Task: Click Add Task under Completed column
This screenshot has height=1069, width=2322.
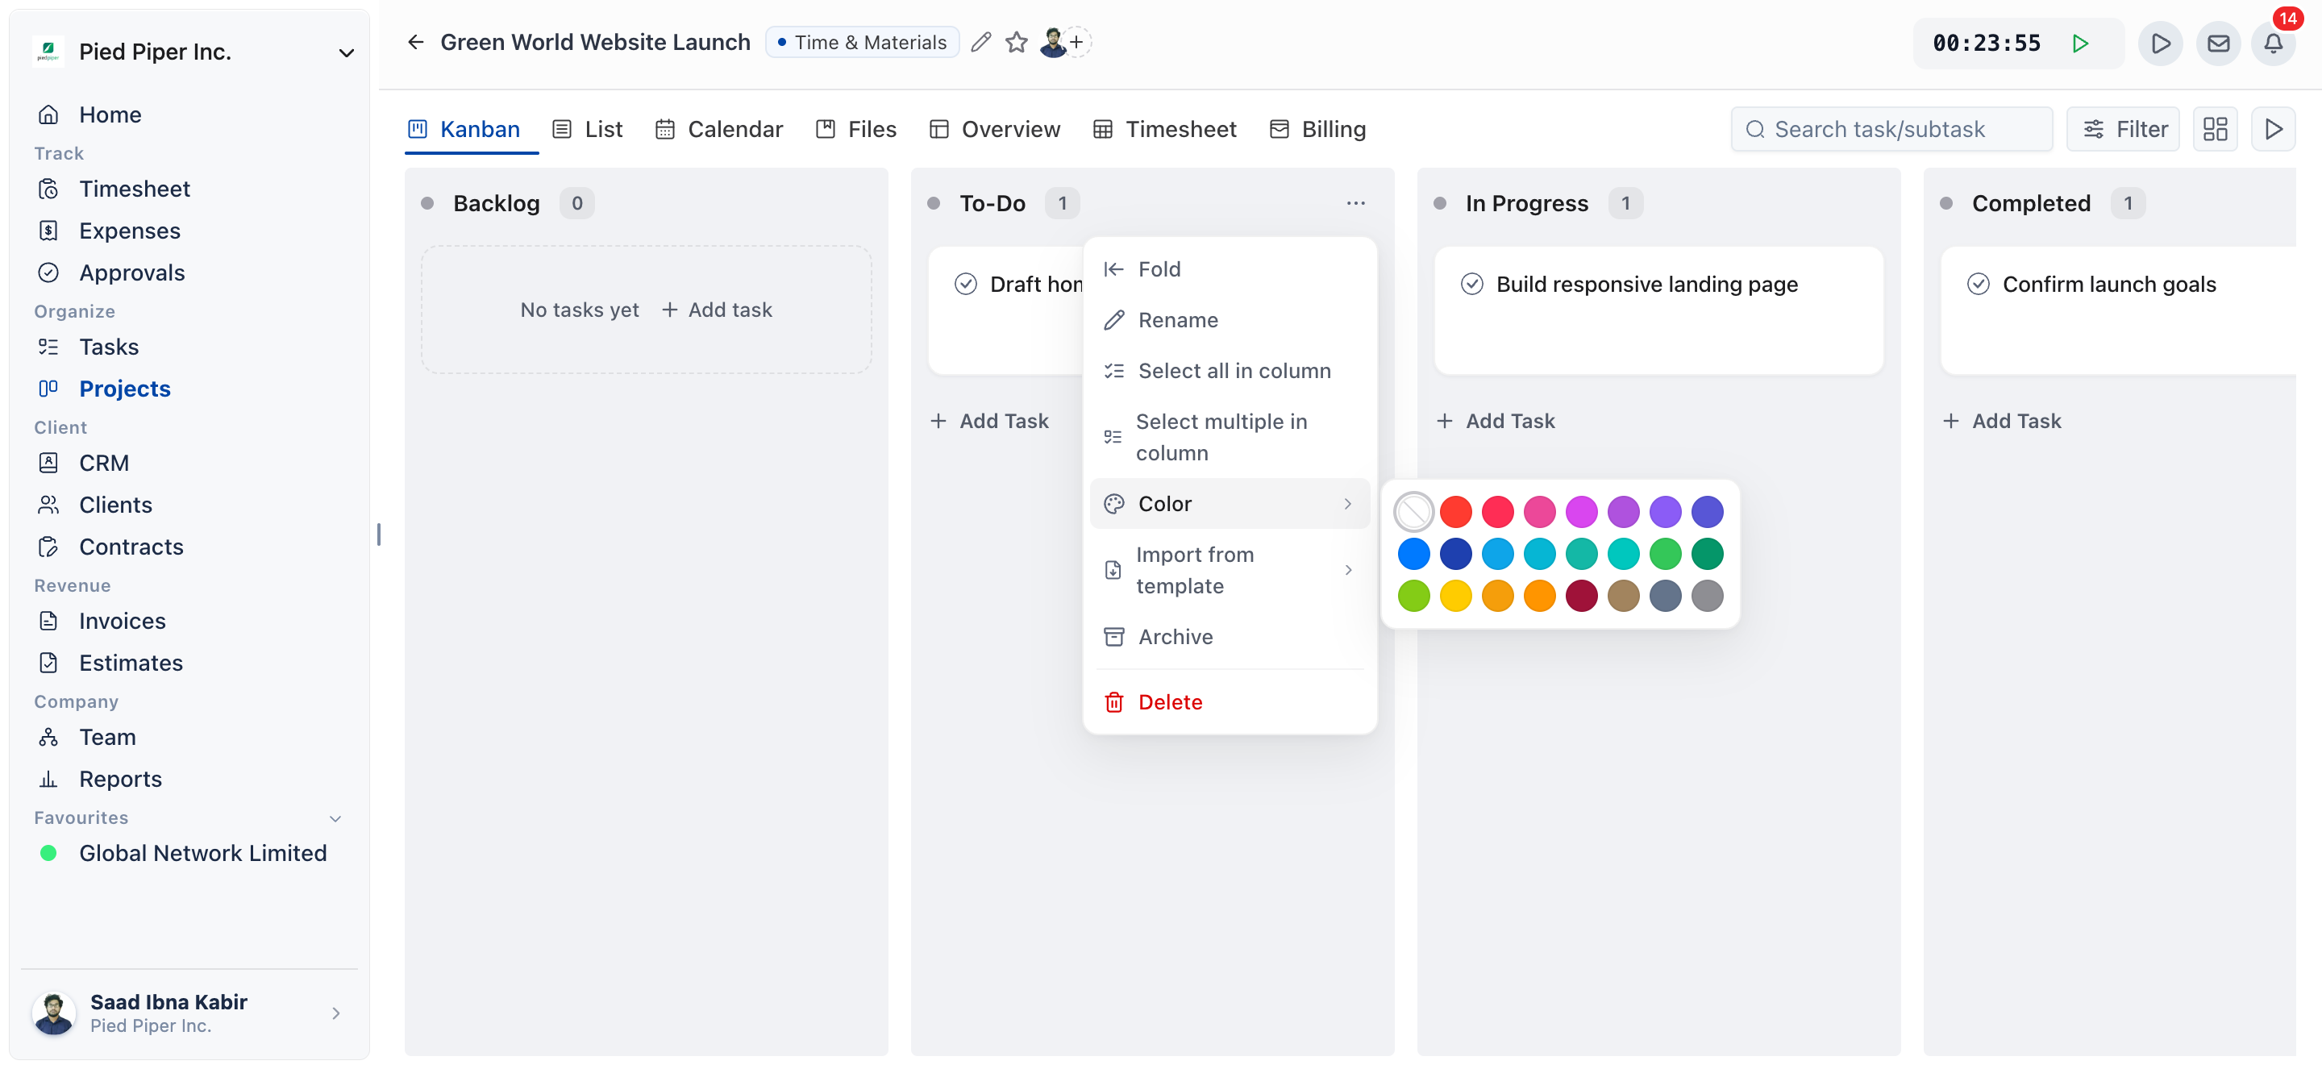Action: click(2001, 421)
